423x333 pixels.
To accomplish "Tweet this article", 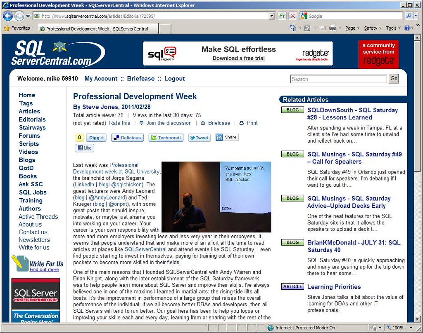I will [200, 138].
